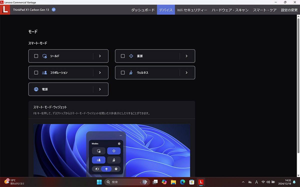The height and width of the screenshot is (187, 300).
Task: Click the scrollbar down arrow
Action: coord(298,175)
